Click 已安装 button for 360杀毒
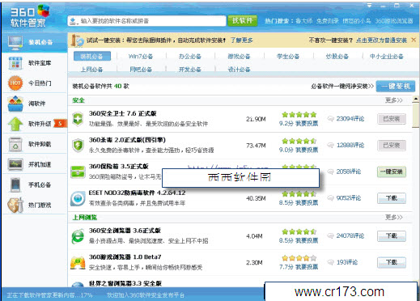This screenshot has width=420, height=301. pos(392,145)
